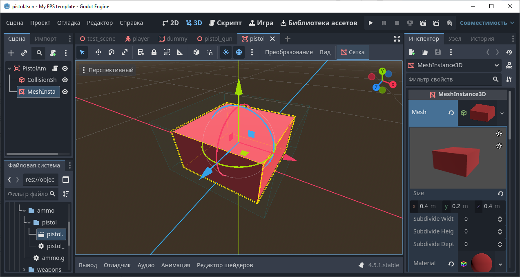Select the Move mode tool
This screenshot has height=277, width=520.
pos(98,52)
